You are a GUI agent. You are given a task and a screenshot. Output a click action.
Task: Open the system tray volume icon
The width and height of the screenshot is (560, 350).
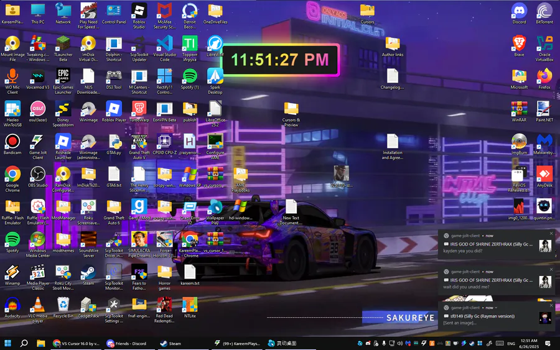click(x=399, y=343)
